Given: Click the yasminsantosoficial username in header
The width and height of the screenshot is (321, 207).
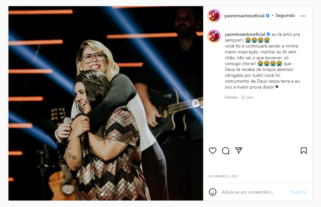Looking at the screenshot, I should tap(244, 16).
